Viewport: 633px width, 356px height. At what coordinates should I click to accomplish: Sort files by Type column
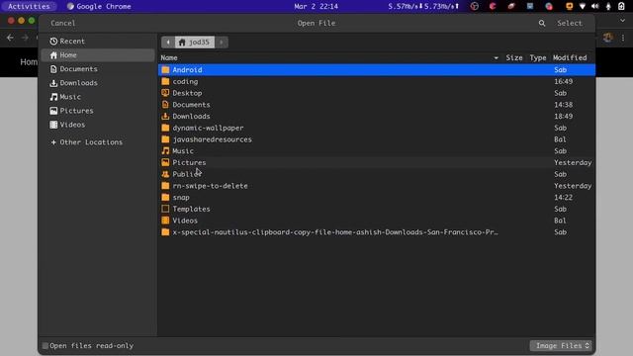(538, 57)
